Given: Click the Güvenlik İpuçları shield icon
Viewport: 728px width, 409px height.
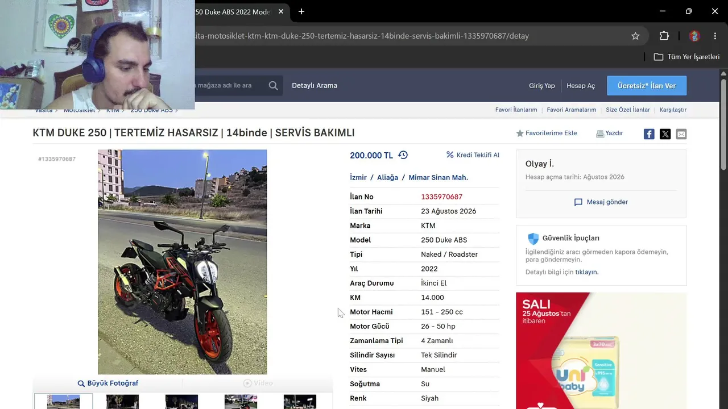Looking at the screenshot, I should tap(533, 239).
